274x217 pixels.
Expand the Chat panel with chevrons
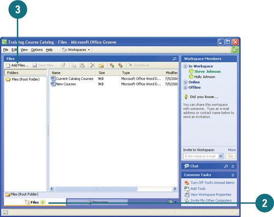(x=233, y=166)
